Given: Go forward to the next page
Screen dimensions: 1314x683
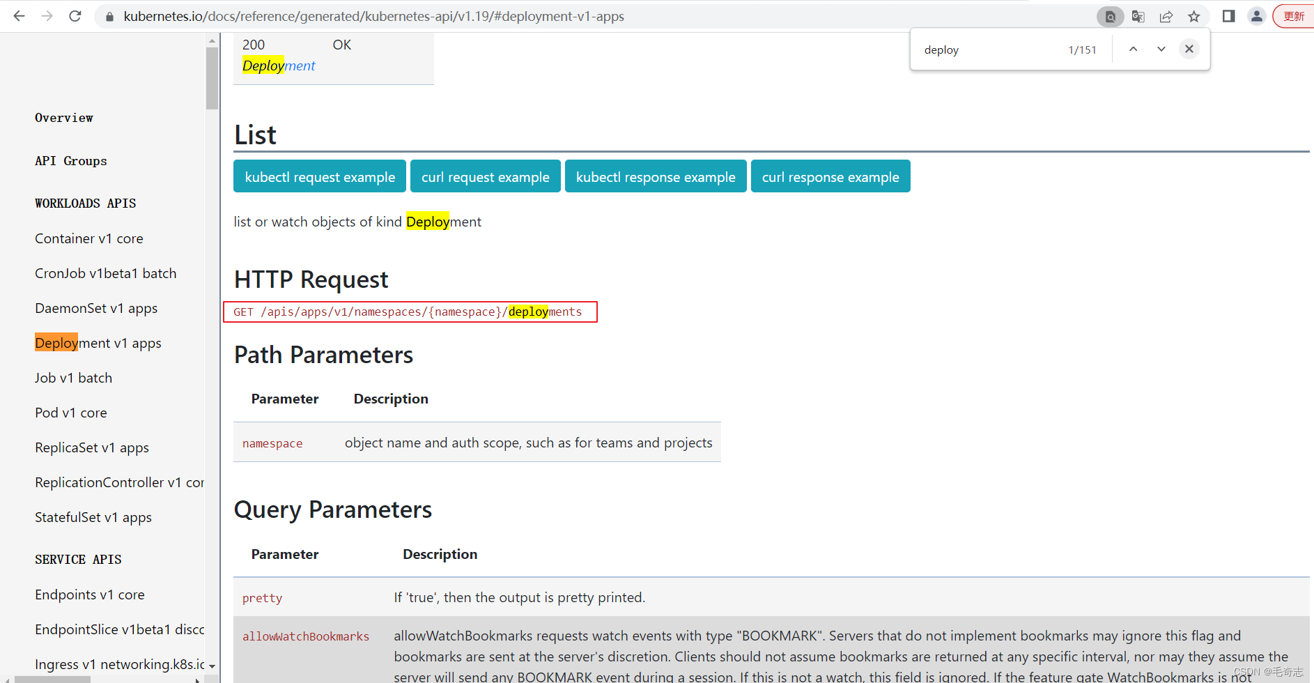Looking at the screenshot, I should (x=47, y=16).
